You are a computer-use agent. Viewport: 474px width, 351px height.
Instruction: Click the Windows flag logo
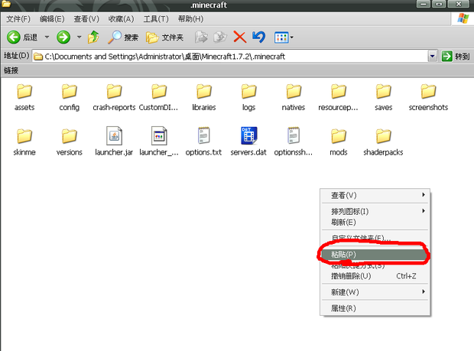click(463, 18)
